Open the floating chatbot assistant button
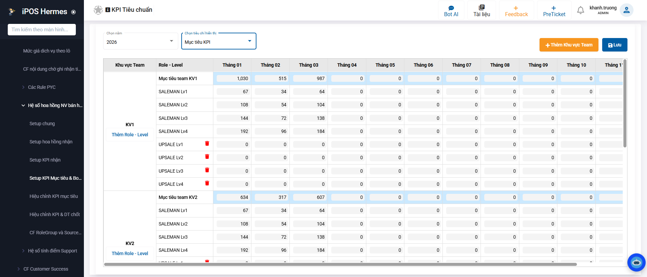Viewport: 647px width, 277px height. [x=636, y=263]
